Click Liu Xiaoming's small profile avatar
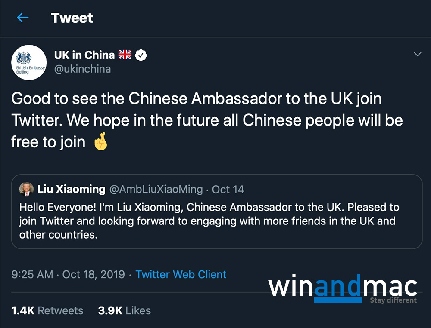The height and width of the screenshot is (328, 431). point(27,189)
